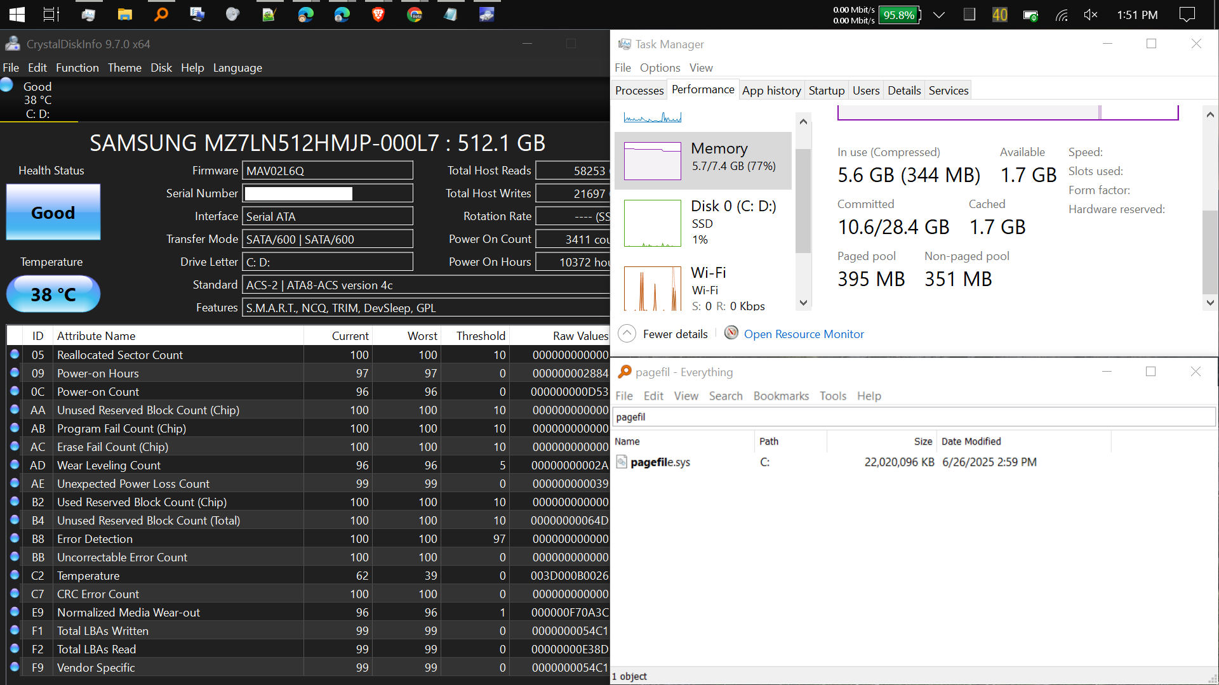Open the Wi-Fi network tray icon

(x=1062, y=15)
